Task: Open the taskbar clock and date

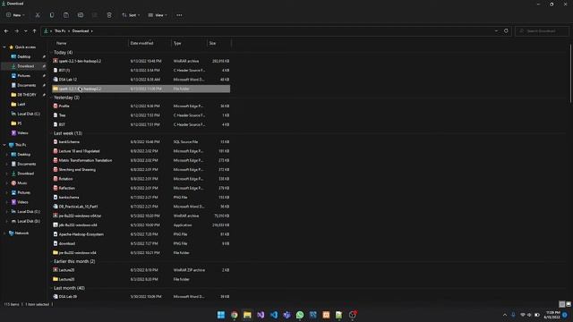Action: (552, 315)
